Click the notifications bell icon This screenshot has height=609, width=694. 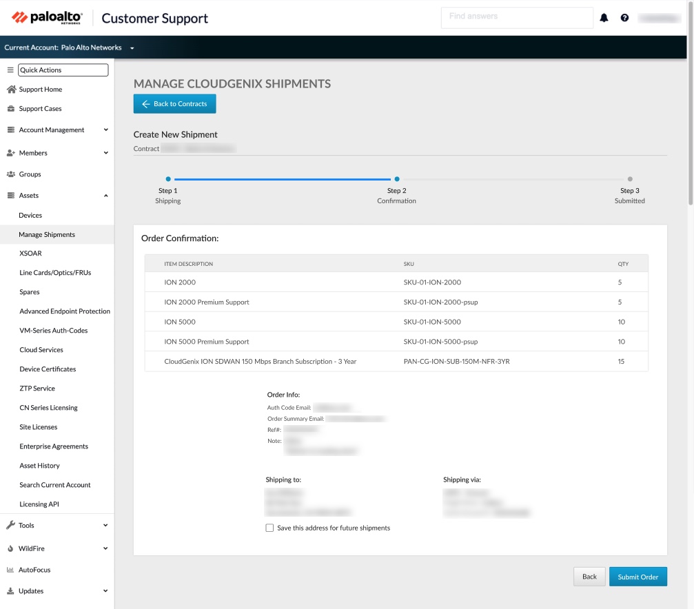tap(604, 18)
